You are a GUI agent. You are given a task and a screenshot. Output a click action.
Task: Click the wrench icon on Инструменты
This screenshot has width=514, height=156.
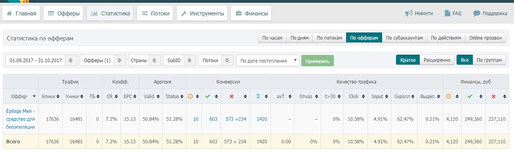pos(184,13)
